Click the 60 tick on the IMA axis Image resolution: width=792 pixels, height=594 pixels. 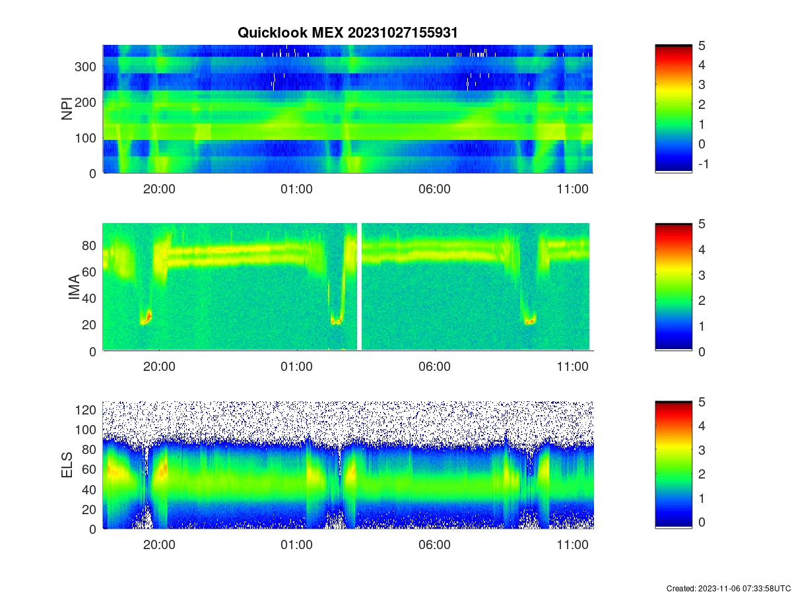pos(90,271)
